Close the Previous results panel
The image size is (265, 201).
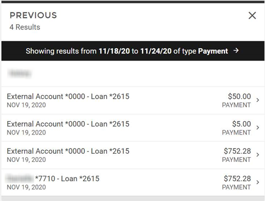click(252, 16)
